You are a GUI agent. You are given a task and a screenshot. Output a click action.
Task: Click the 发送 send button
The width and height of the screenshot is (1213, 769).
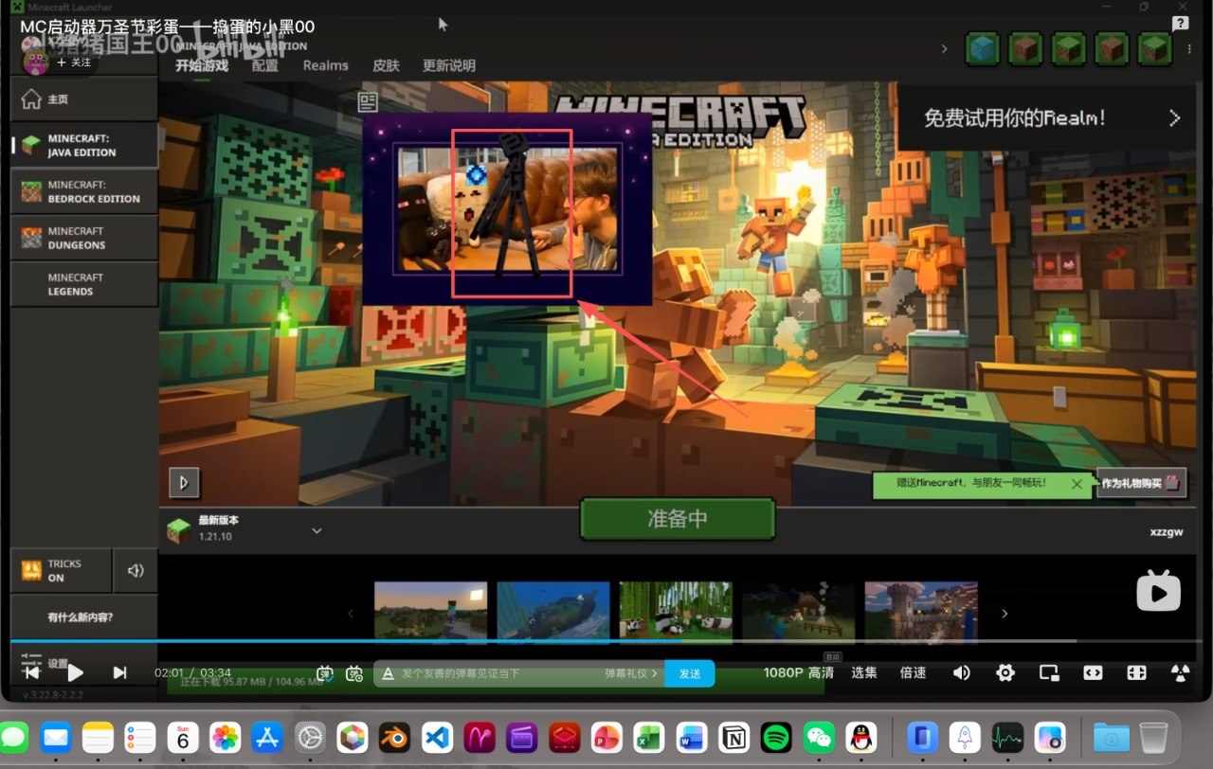[690, 673]
